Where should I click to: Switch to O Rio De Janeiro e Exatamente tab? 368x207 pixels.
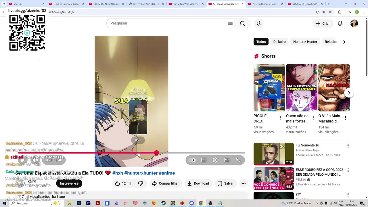click(67, 4)
